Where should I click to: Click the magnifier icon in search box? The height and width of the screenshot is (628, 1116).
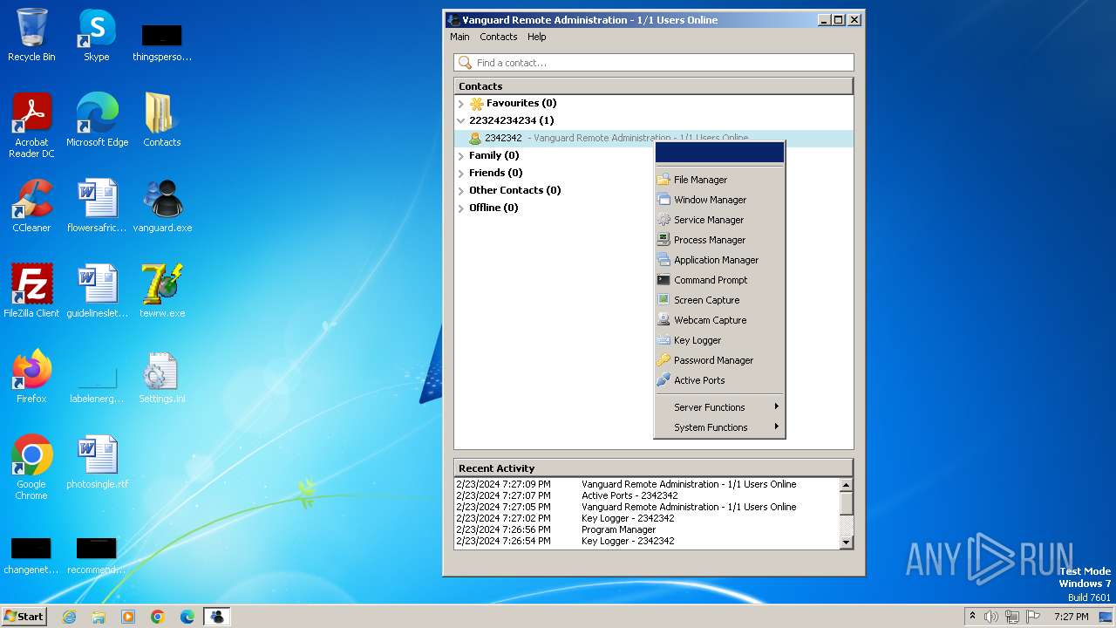[466, 63]
